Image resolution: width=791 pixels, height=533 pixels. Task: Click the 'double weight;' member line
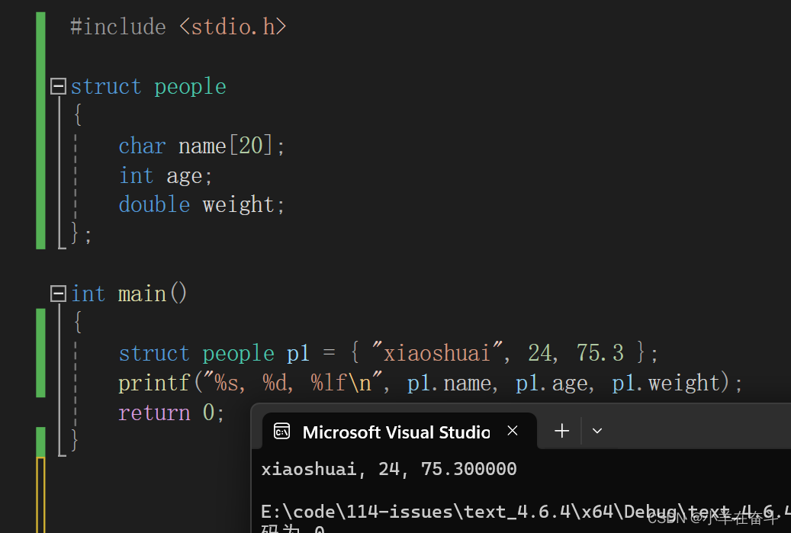click(202, 204)
